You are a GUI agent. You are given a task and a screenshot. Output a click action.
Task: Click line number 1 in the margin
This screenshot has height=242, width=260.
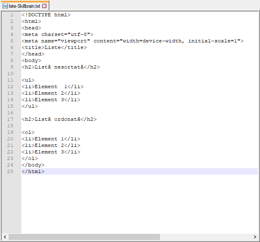[x=12, y=15]
